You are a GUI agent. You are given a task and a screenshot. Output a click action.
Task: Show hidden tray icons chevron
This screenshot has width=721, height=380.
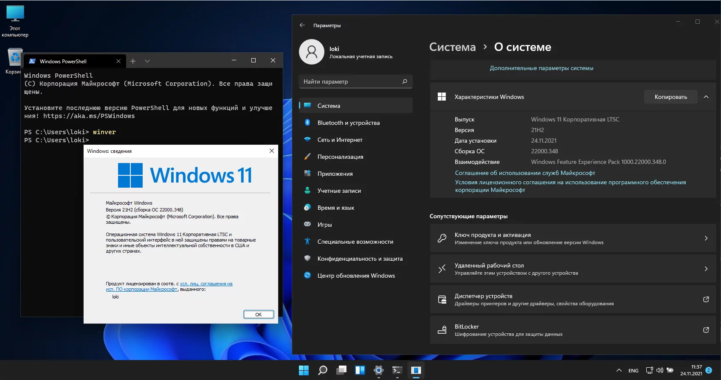(x=619, y=370)
